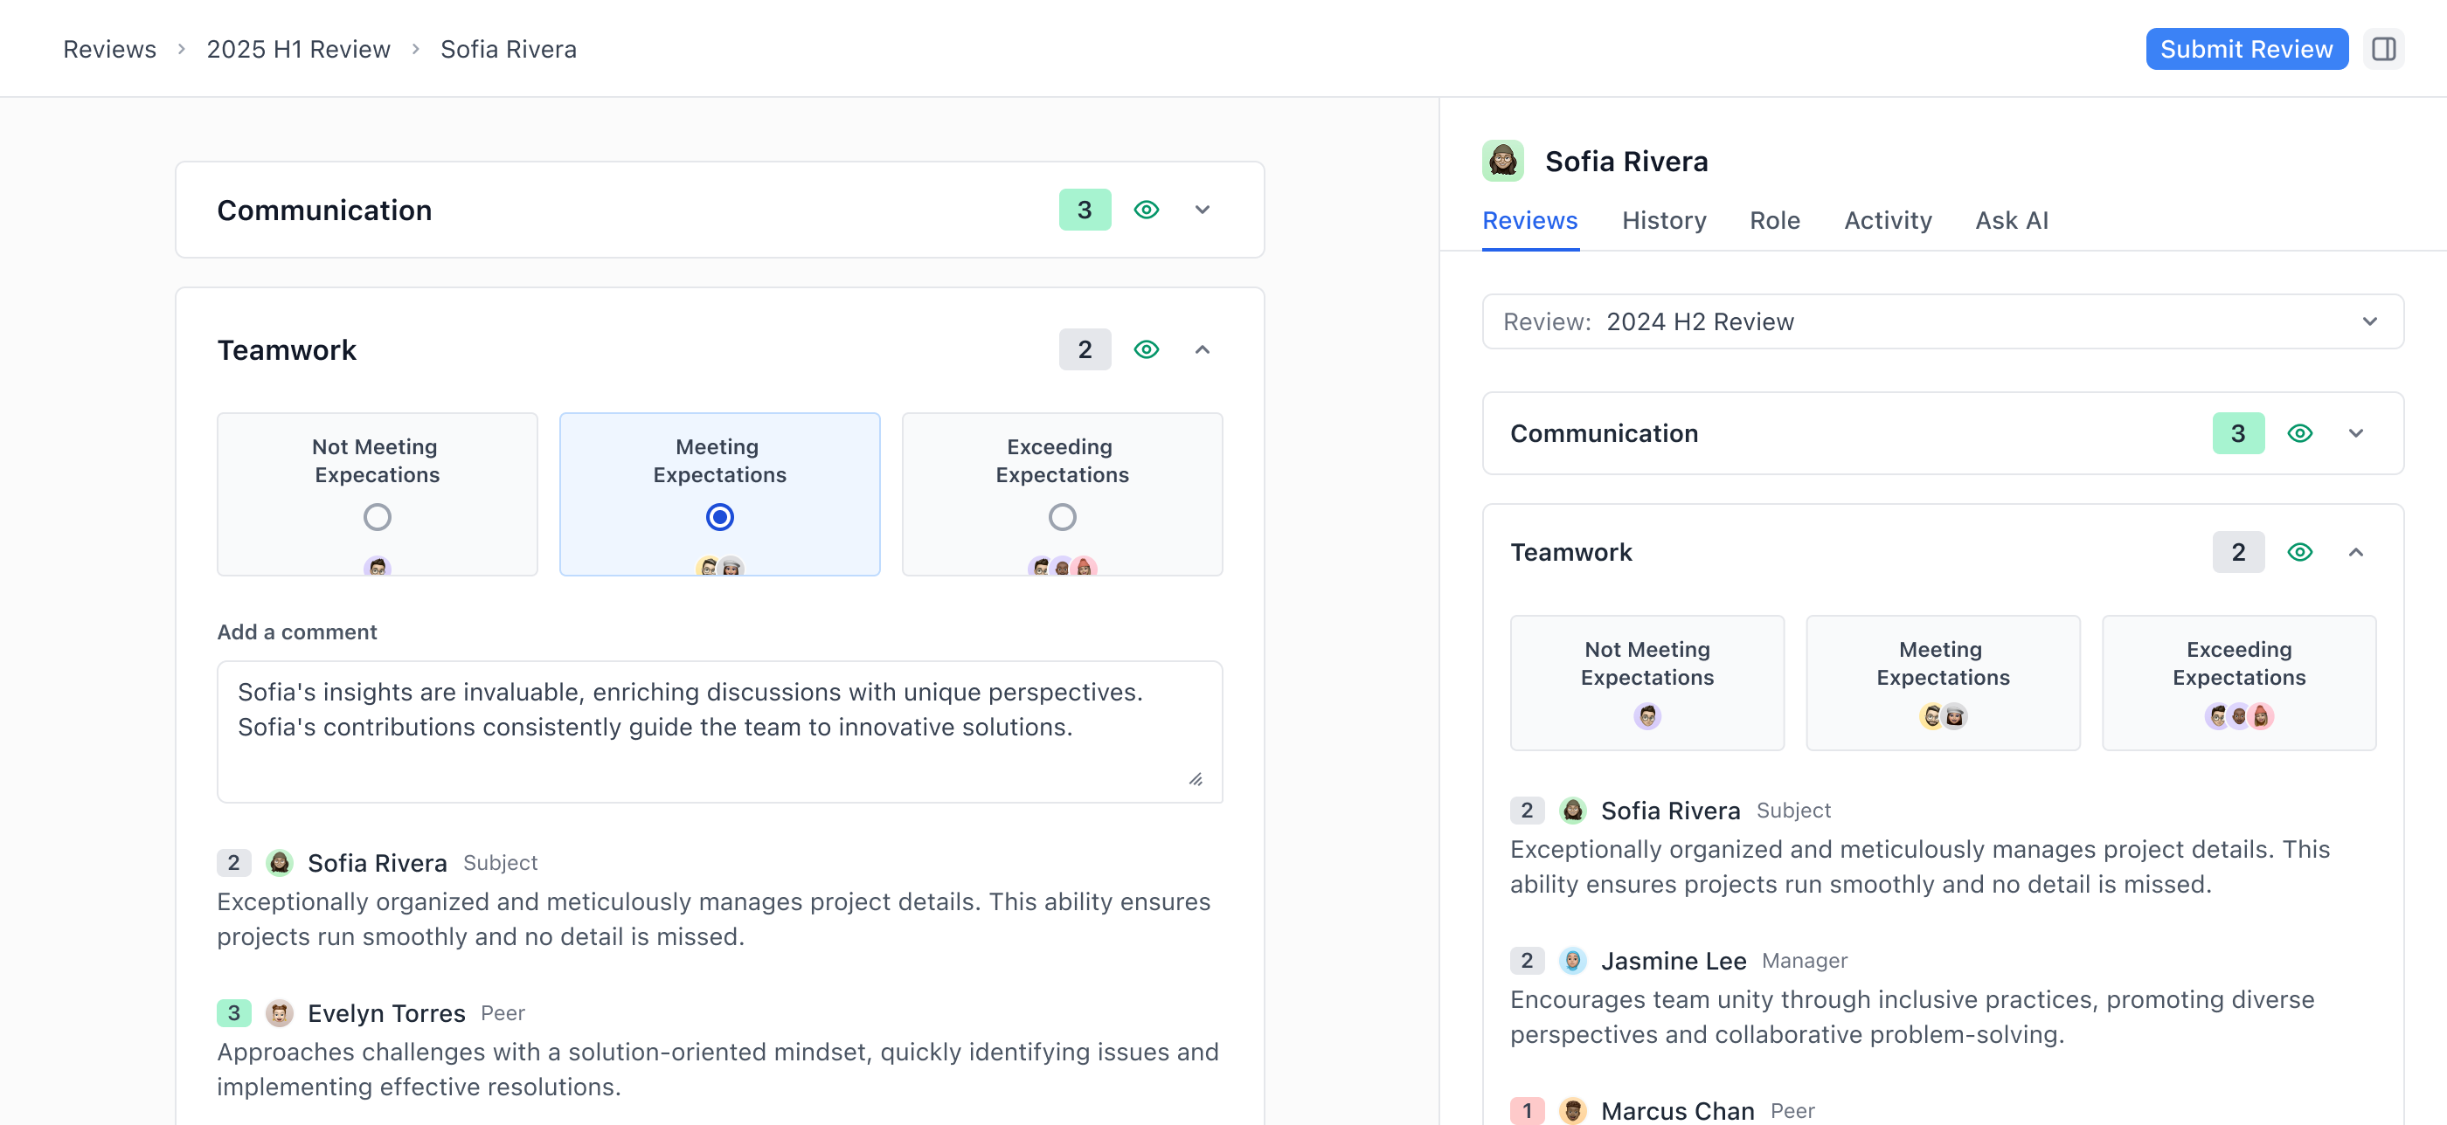
Task: Click Jasmine Lee's manager avatar
Action: 1572,960
